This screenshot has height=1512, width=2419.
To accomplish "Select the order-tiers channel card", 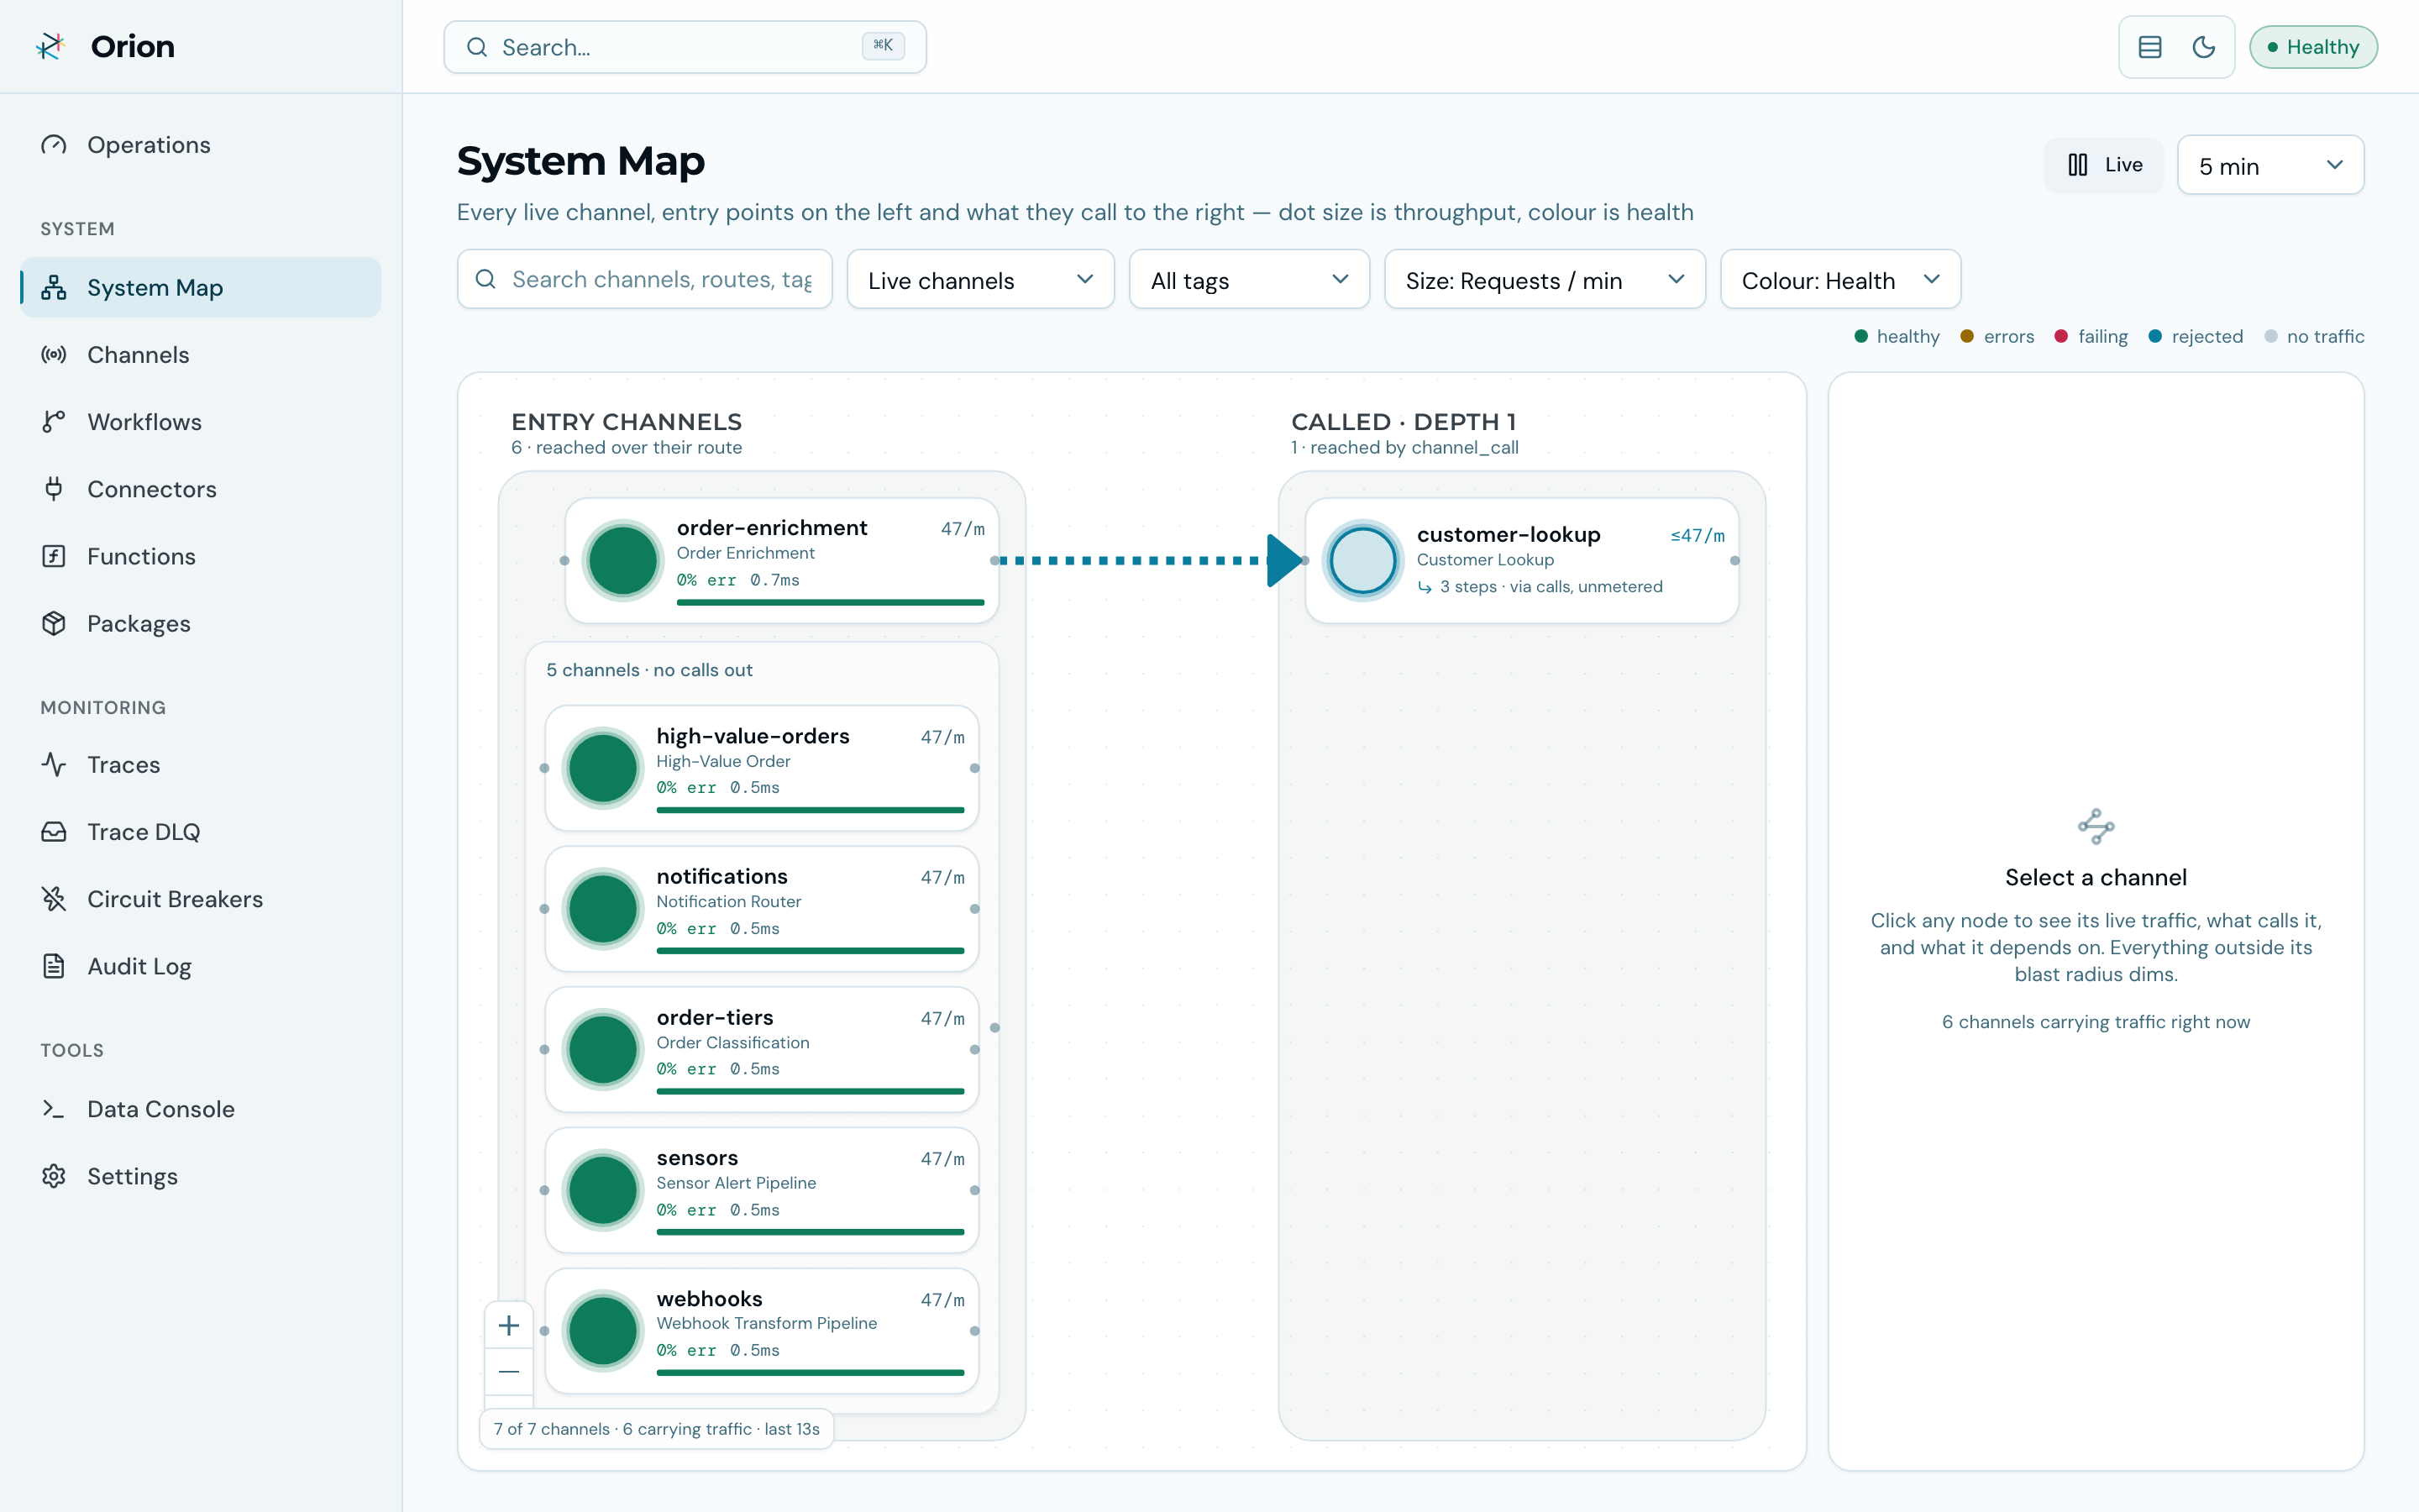I will tap(762, 1049).
